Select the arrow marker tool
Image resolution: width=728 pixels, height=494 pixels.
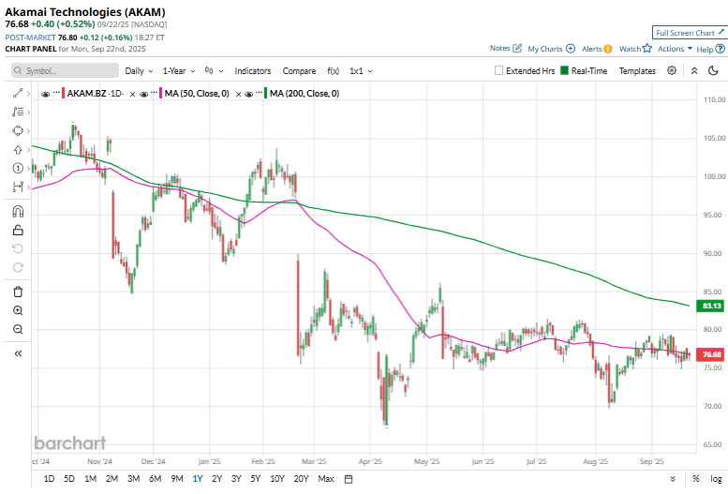click(x=18, y=150)
